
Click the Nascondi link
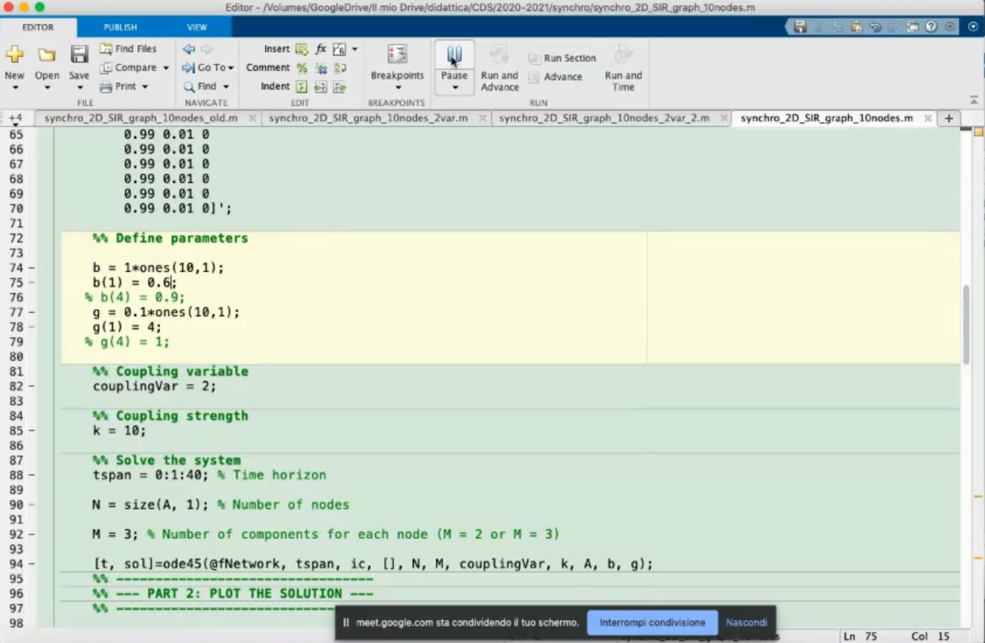[746, 623]
